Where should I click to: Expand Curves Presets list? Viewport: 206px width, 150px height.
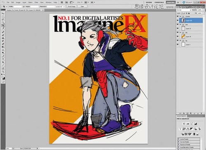pyautogui.click(x=179, y=142)
